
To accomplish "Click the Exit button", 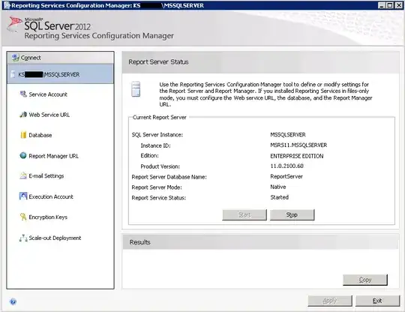I will pos(377,301).
